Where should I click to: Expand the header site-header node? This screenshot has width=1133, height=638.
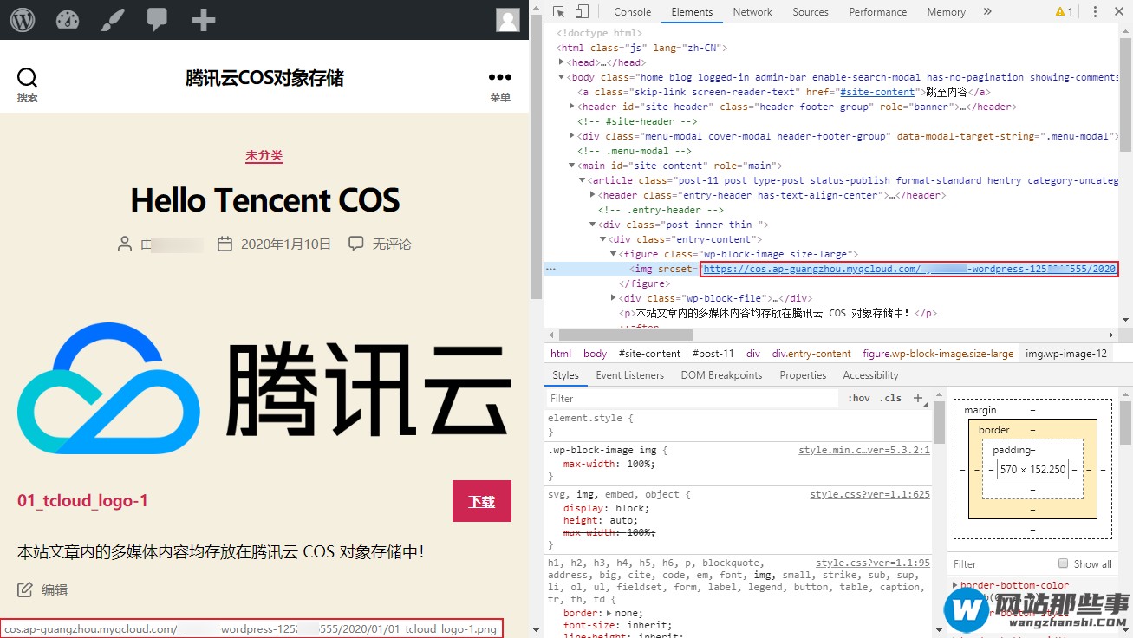point(571,107)
